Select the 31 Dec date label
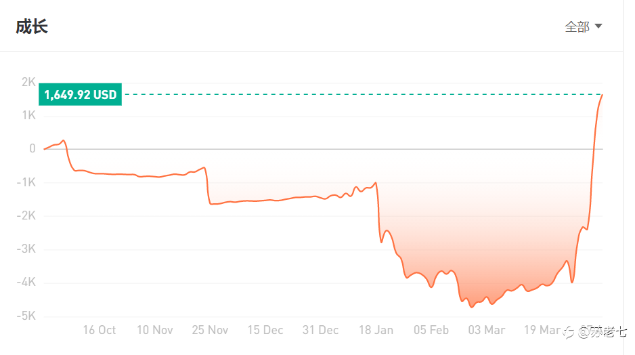 (320, 330)
